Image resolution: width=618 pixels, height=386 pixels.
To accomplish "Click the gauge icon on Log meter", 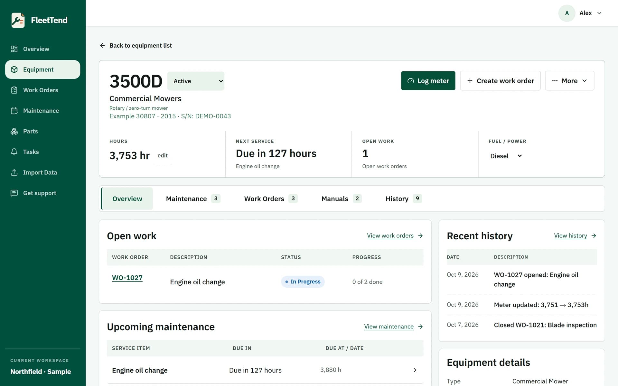I will click(x=411, y=81).
